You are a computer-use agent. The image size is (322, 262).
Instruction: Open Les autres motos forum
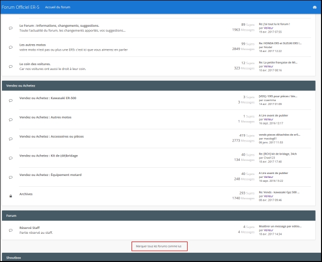33,45
